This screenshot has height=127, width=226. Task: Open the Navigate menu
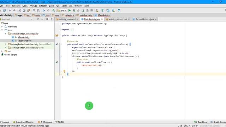tap(16, 6)
